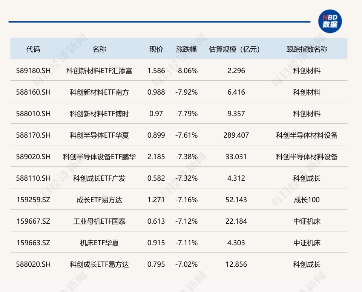Click the 涨跌幅 column header

[186, 49]
